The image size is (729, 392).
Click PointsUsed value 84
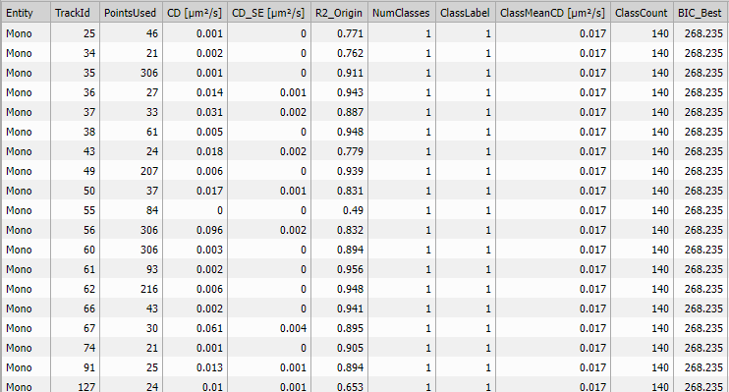[x=152, y=210]
